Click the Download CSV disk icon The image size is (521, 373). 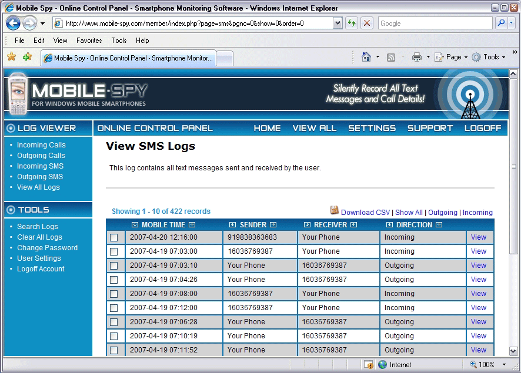(x=334, y=210)
